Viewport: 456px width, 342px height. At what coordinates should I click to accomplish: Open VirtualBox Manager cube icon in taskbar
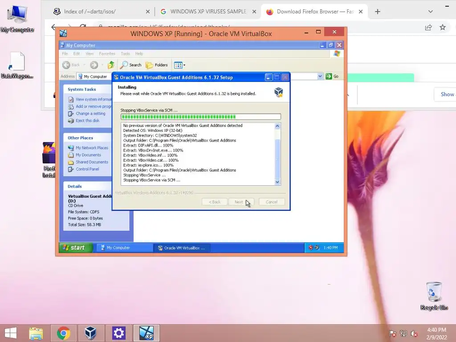pyautogui.click(x=90, y=333)
